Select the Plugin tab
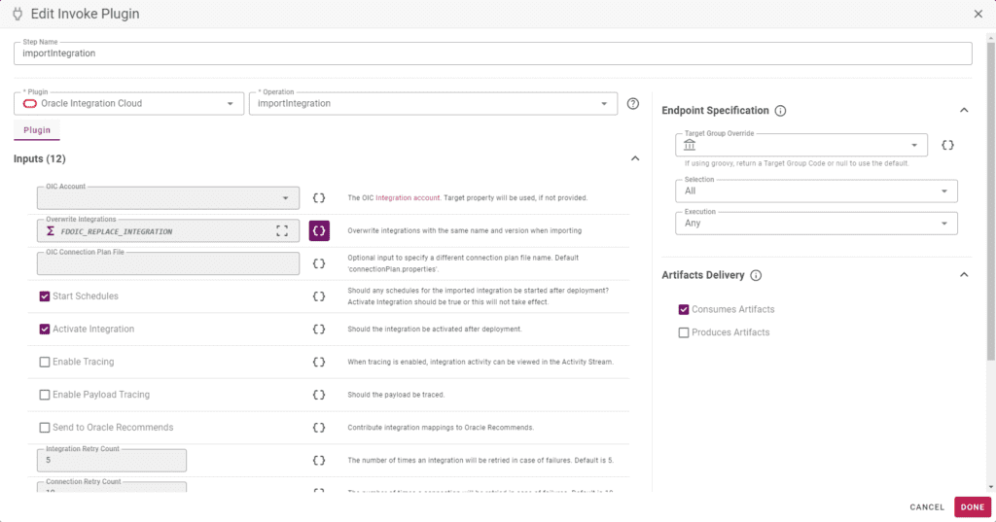996x522 pixels. coord(37,130)
